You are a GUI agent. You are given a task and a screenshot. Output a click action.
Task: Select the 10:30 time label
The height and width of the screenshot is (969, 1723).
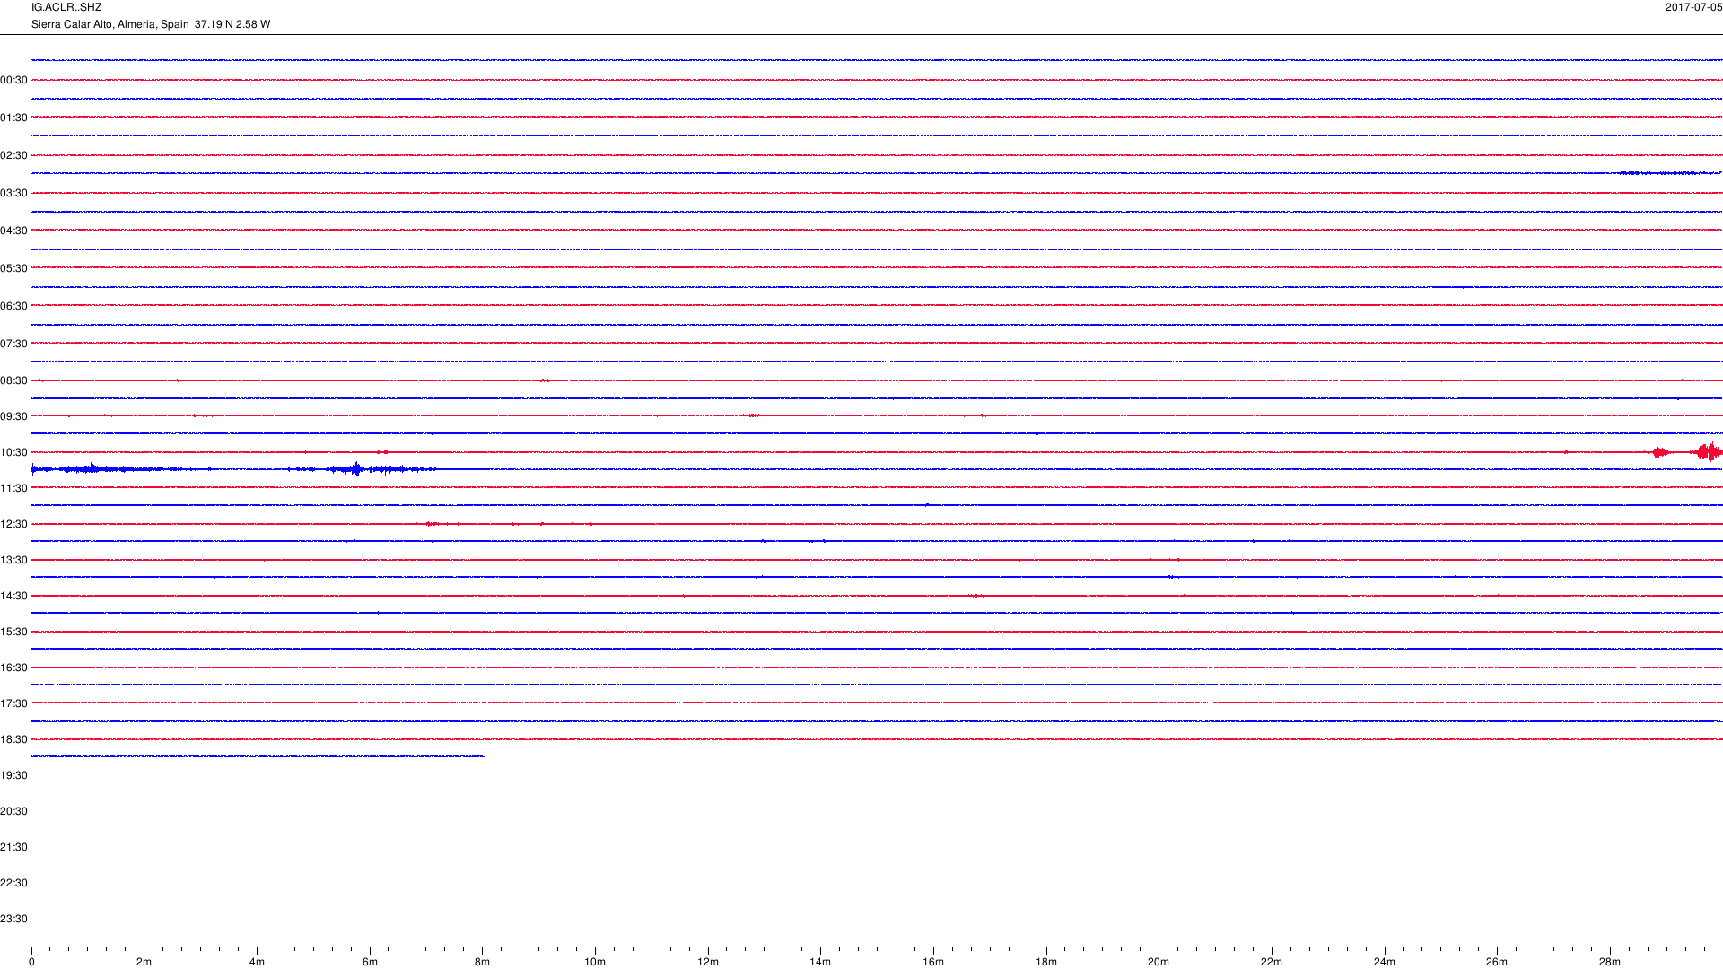pyautogui.click(x=13, y=452)
